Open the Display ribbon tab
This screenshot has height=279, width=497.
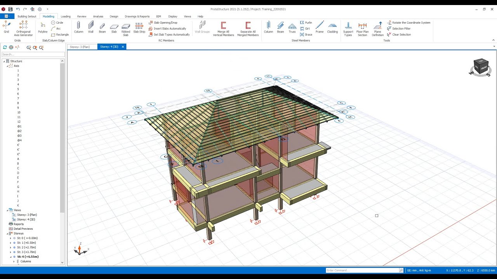click(173, 16)
